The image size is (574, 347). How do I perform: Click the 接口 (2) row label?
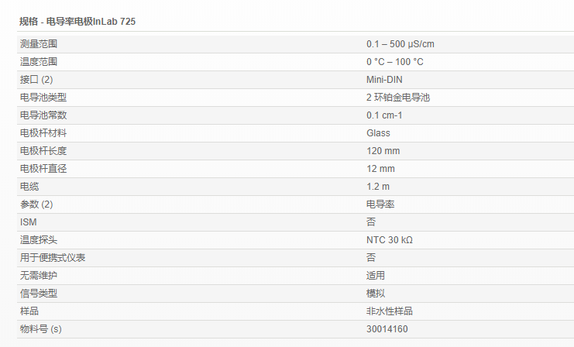(36, 80)
